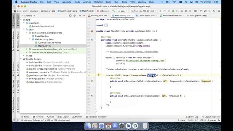Image resolution: width=233 pixels, height=131 pixels.
Task: Open the Project Structure folder icon
Action: tap(196, 11)
